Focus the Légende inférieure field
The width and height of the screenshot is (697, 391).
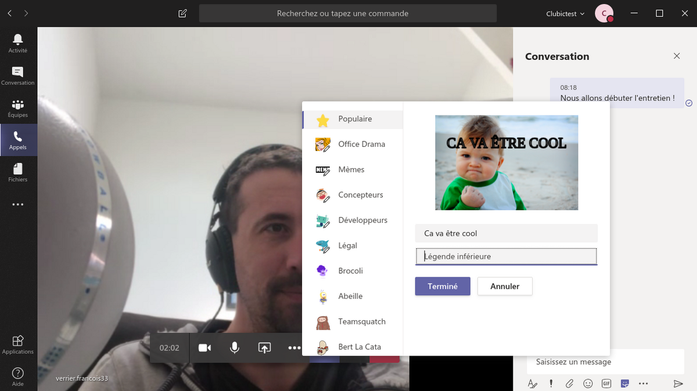click(506, 256)
